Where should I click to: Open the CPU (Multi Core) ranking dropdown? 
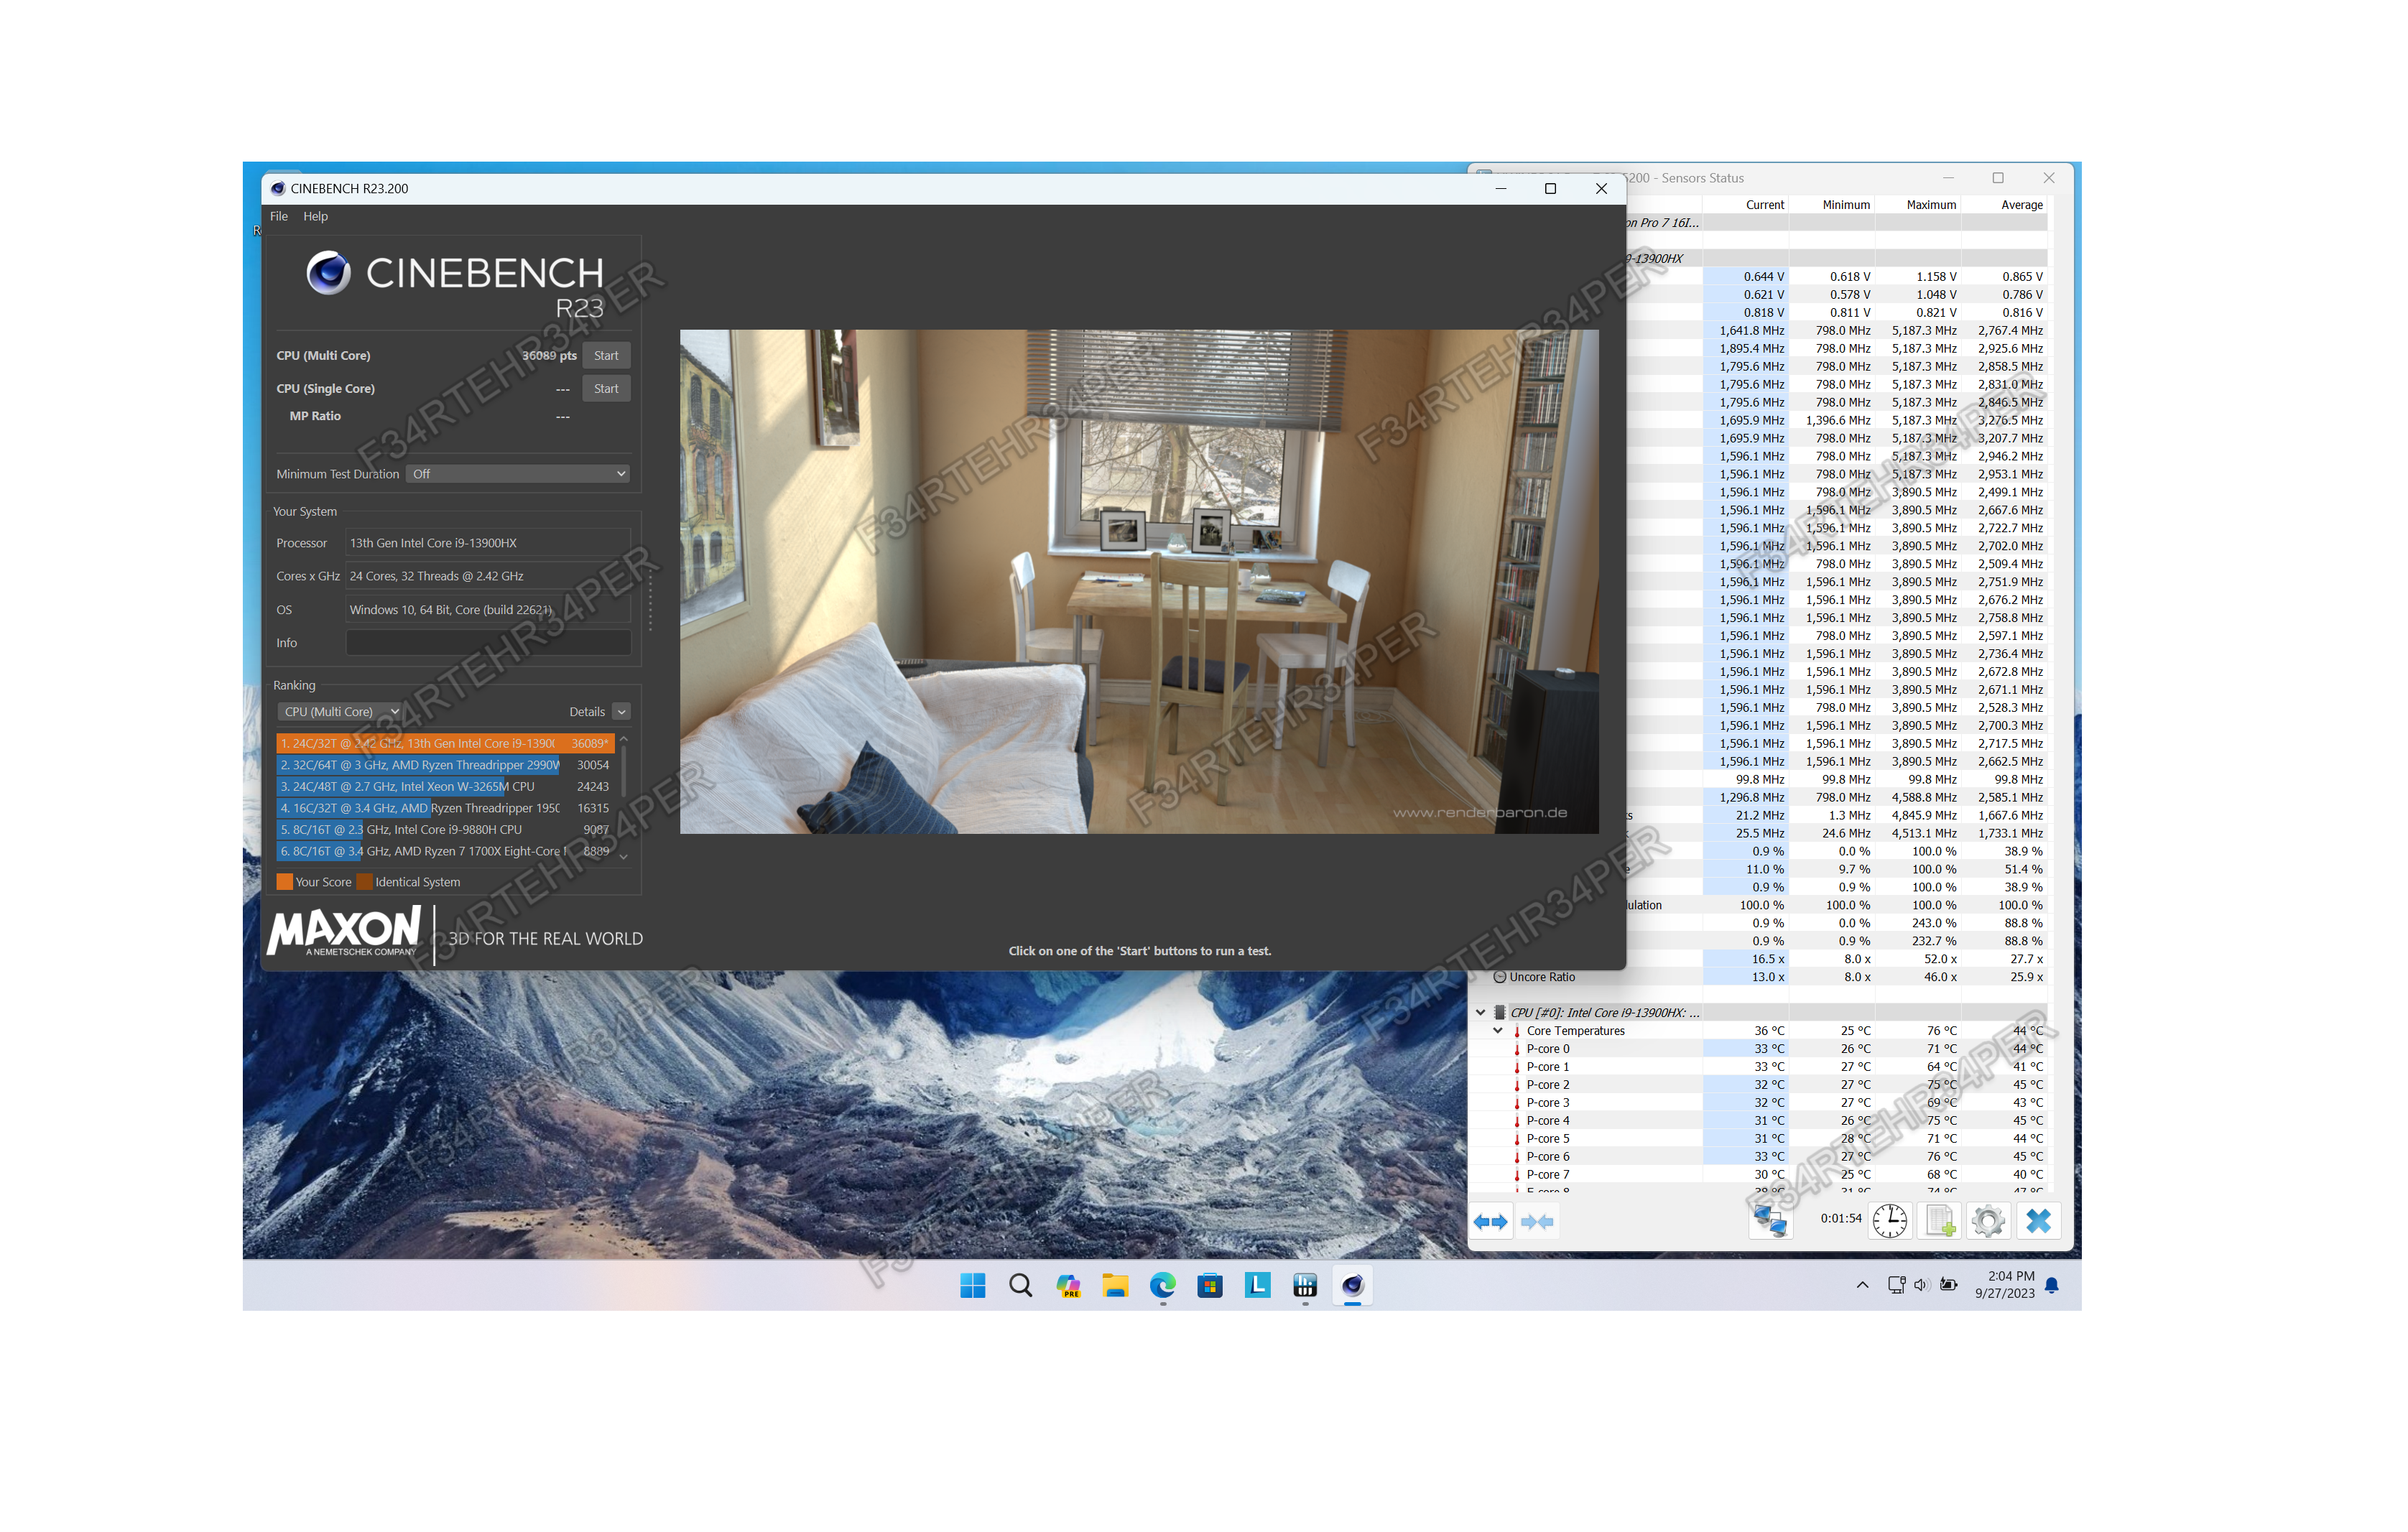tap(339, 712)
